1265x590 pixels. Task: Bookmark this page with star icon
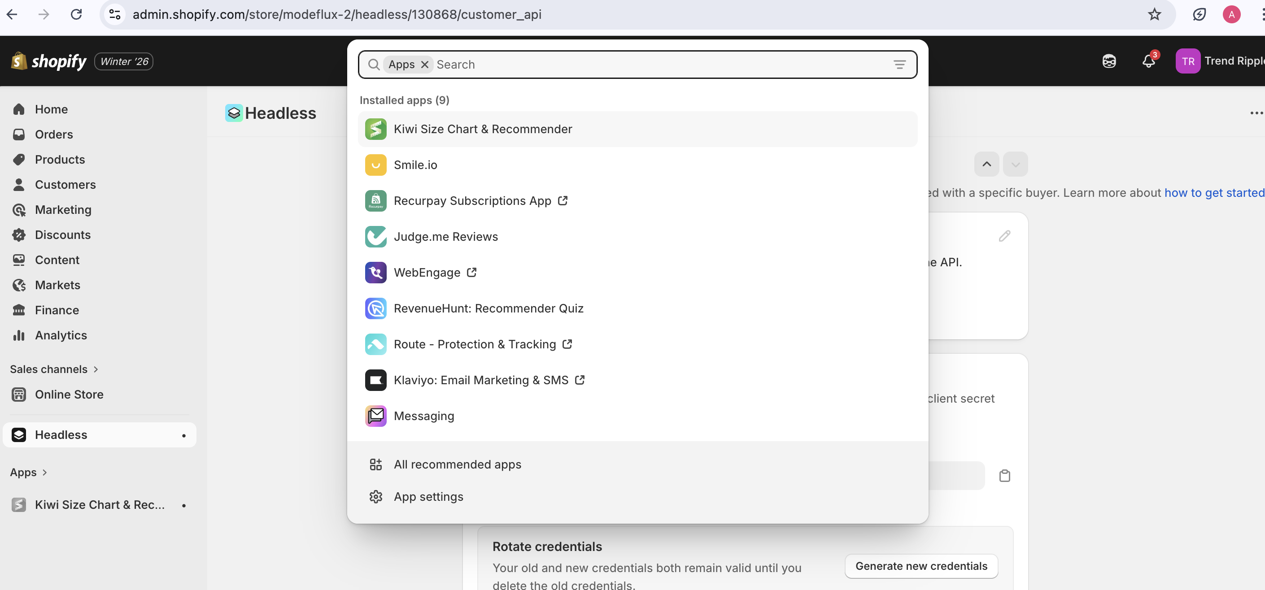click(x=1154, y=14)
